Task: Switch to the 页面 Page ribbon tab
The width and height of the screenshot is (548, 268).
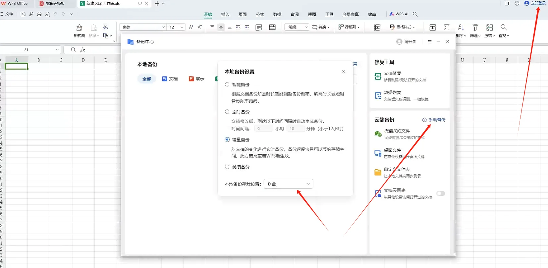Action: [243, 14]
